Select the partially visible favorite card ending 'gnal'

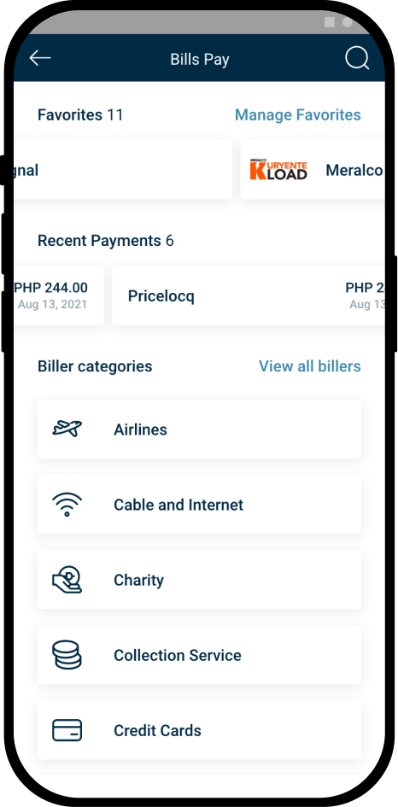coord(122,169)
